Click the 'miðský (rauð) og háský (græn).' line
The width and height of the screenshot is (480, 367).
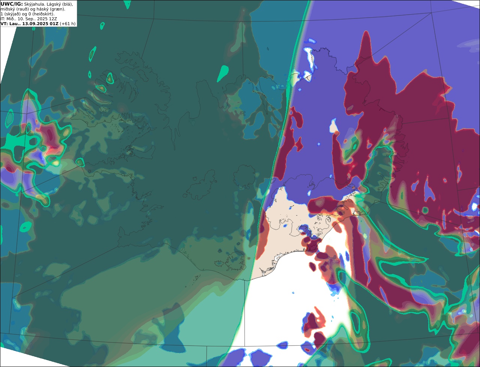33,9
